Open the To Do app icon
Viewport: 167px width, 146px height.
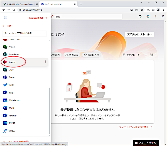[x=5, y=85]
